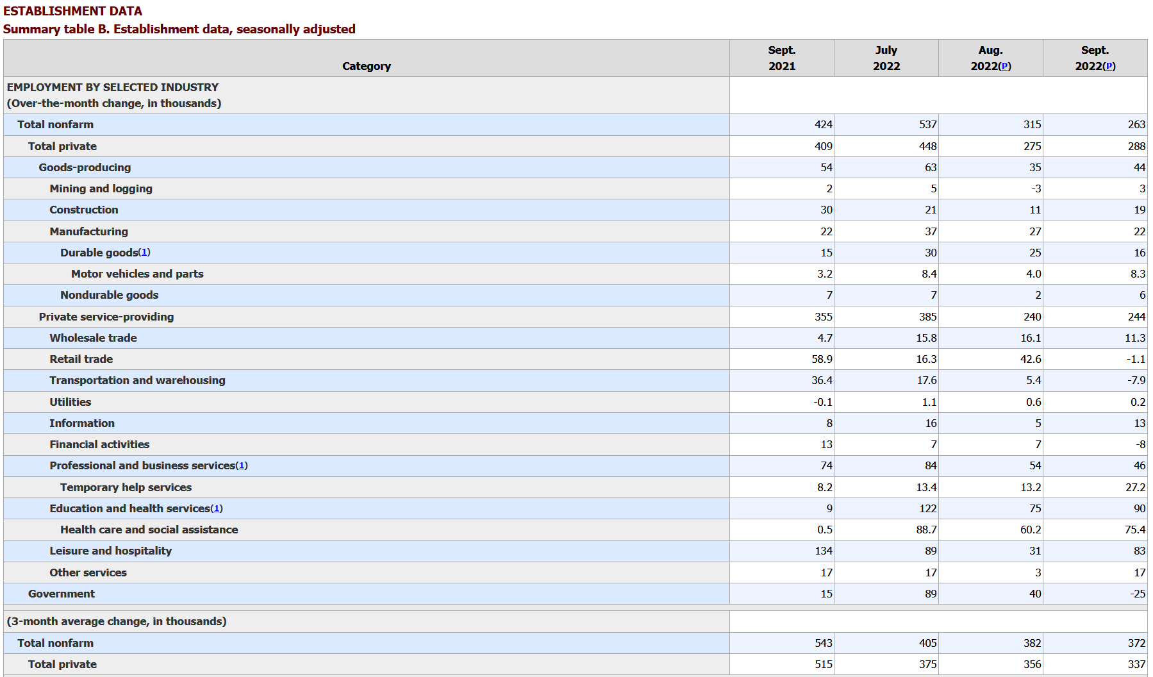Click Total nonfarm Sept. 2022 value 263
This screenshot has width=1153, height=677.
[1136, 124]
